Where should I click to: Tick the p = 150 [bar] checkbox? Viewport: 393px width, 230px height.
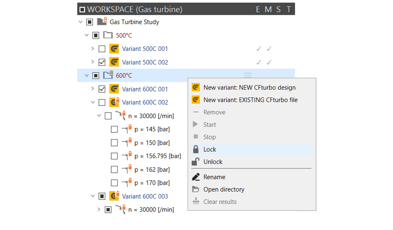coord(114,142)
